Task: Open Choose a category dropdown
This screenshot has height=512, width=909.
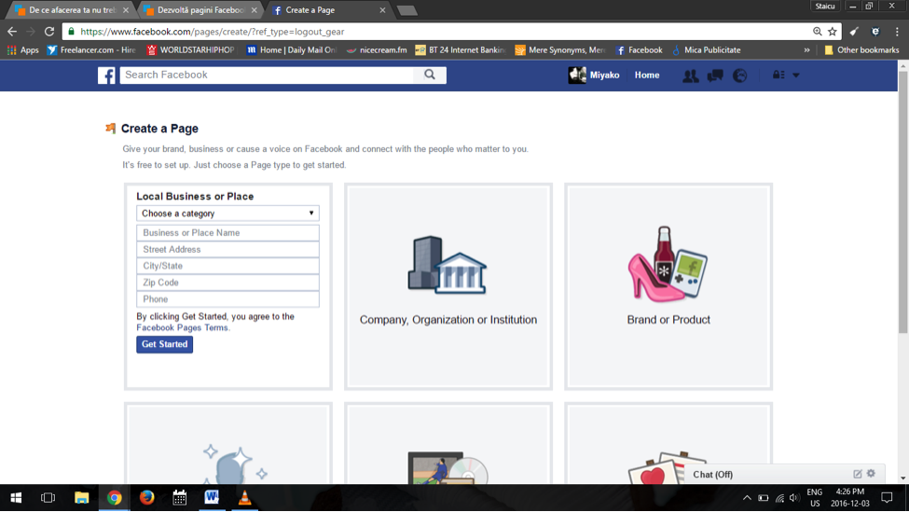Action: click(x=227, y=214)
